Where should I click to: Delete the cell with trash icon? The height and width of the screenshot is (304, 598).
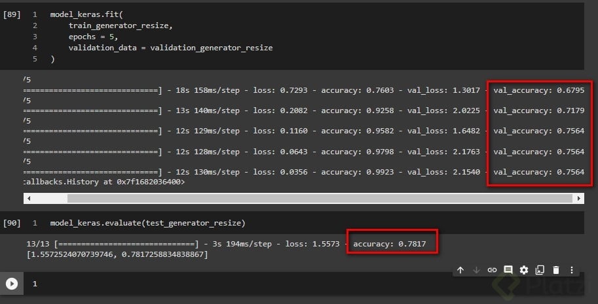tap(556, 270)
